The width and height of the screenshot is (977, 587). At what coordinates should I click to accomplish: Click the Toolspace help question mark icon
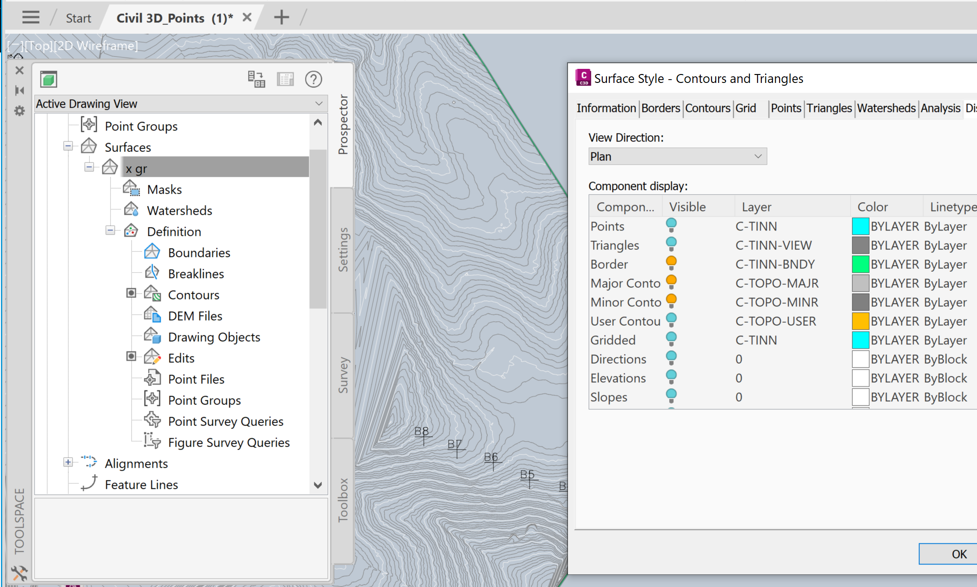(x=313, y=79)
